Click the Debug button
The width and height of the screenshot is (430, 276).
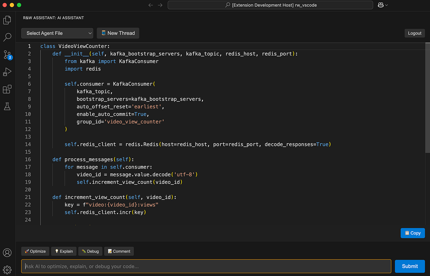pyautogui.click(x=90, y=251)
